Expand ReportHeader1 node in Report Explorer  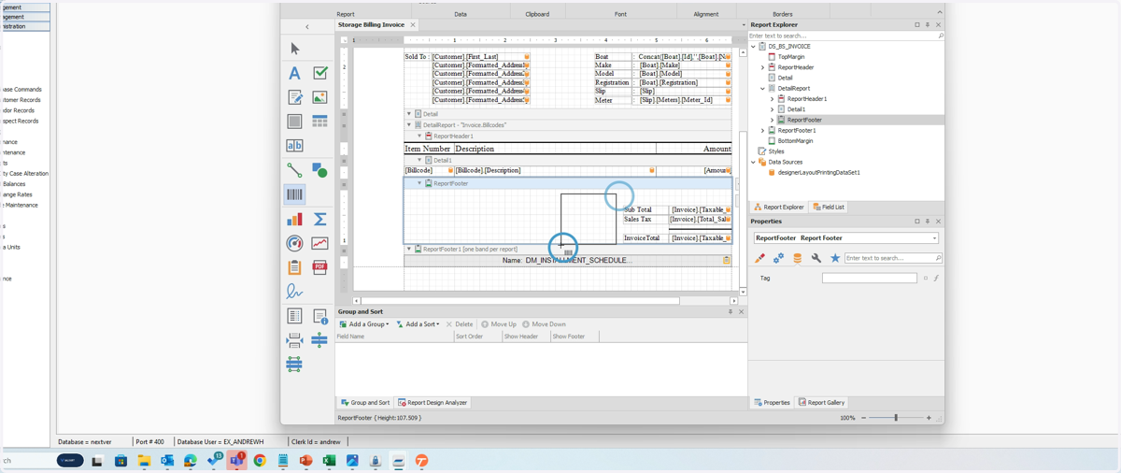click(772, 99)
